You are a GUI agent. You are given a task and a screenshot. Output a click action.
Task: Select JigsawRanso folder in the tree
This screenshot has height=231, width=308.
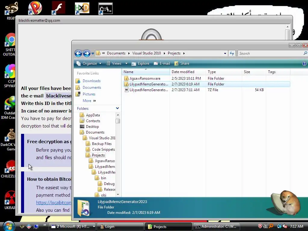tap(105, 161)
